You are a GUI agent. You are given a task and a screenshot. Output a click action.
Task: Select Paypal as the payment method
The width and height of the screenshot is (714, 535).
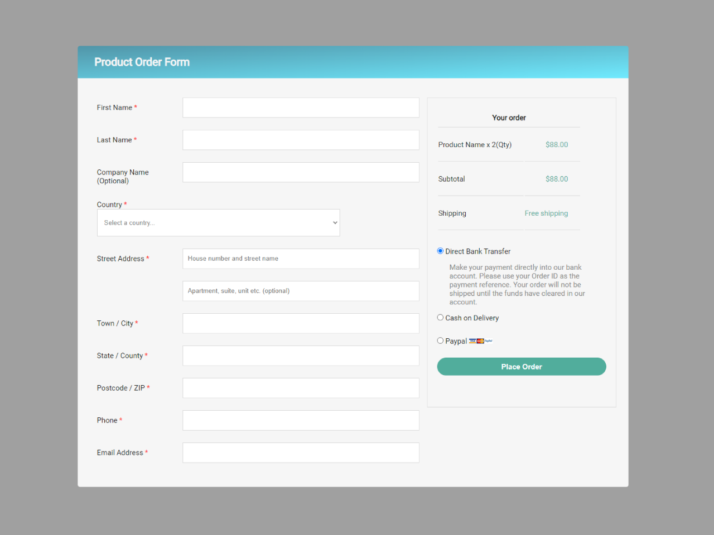[x=440, y=340]
